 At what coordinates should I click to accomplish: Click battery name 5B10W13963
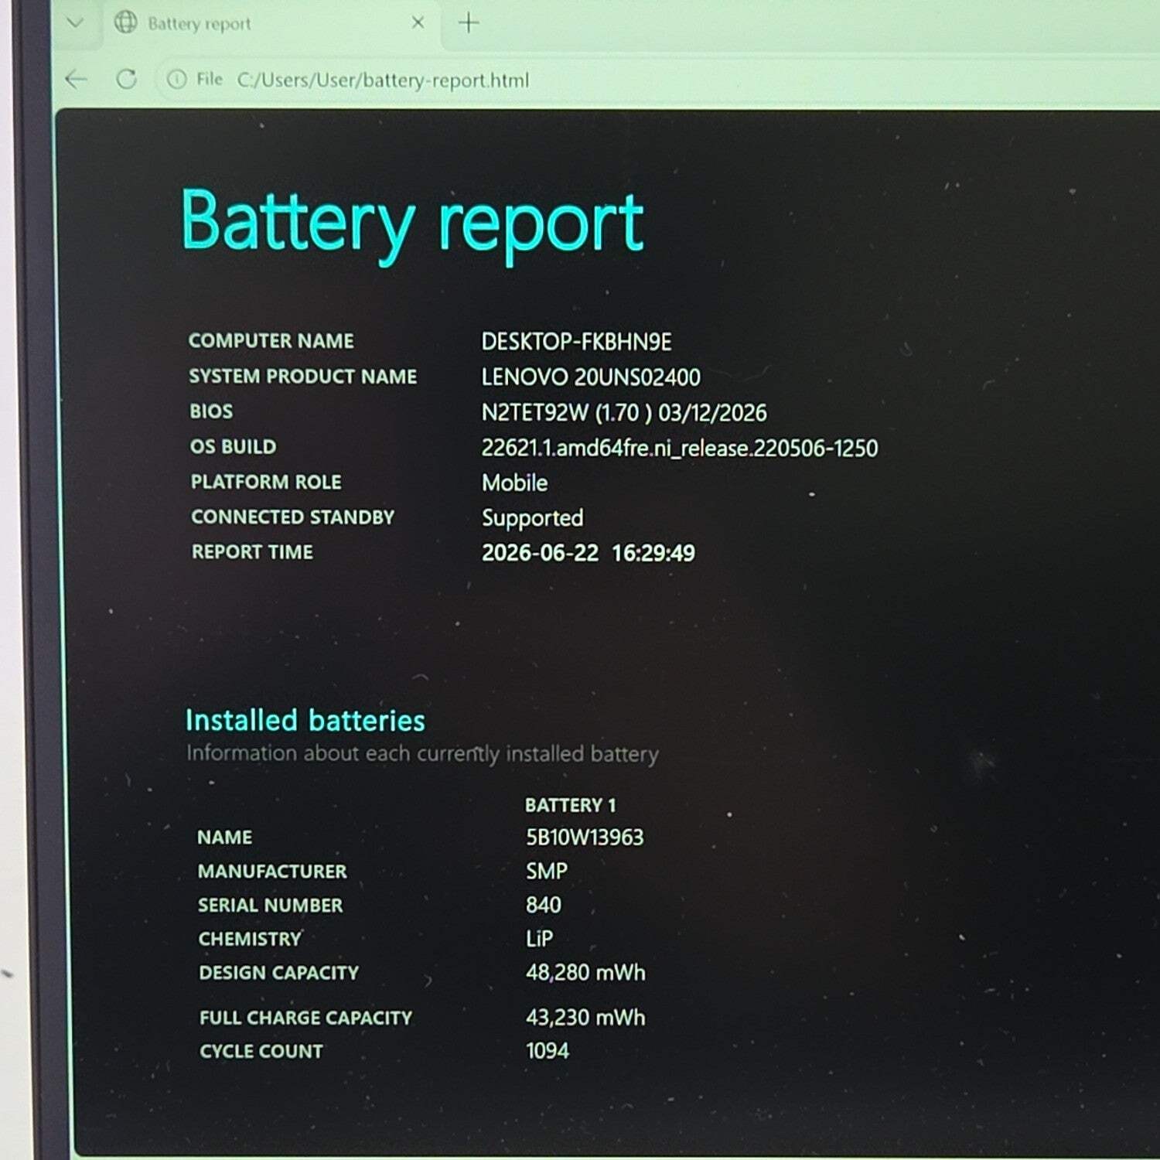click(585, 838)
